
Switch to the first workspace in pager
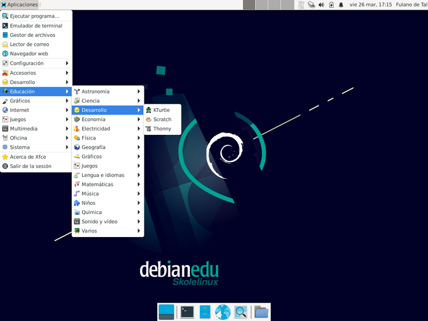[249, 5]
